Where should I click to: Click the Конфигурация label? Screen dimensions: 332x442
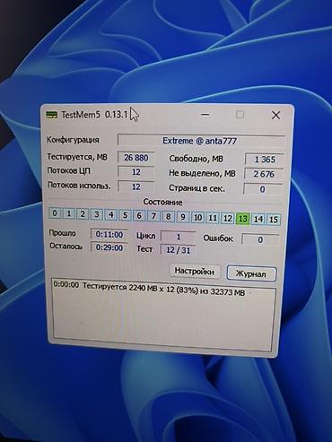coord(73,140)
